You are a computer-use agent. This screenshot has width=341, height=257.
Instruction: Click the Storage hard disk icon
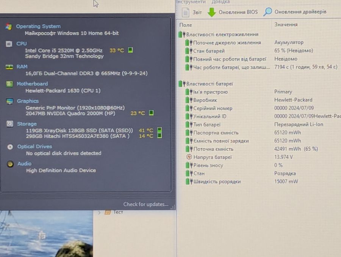point(10,124)
